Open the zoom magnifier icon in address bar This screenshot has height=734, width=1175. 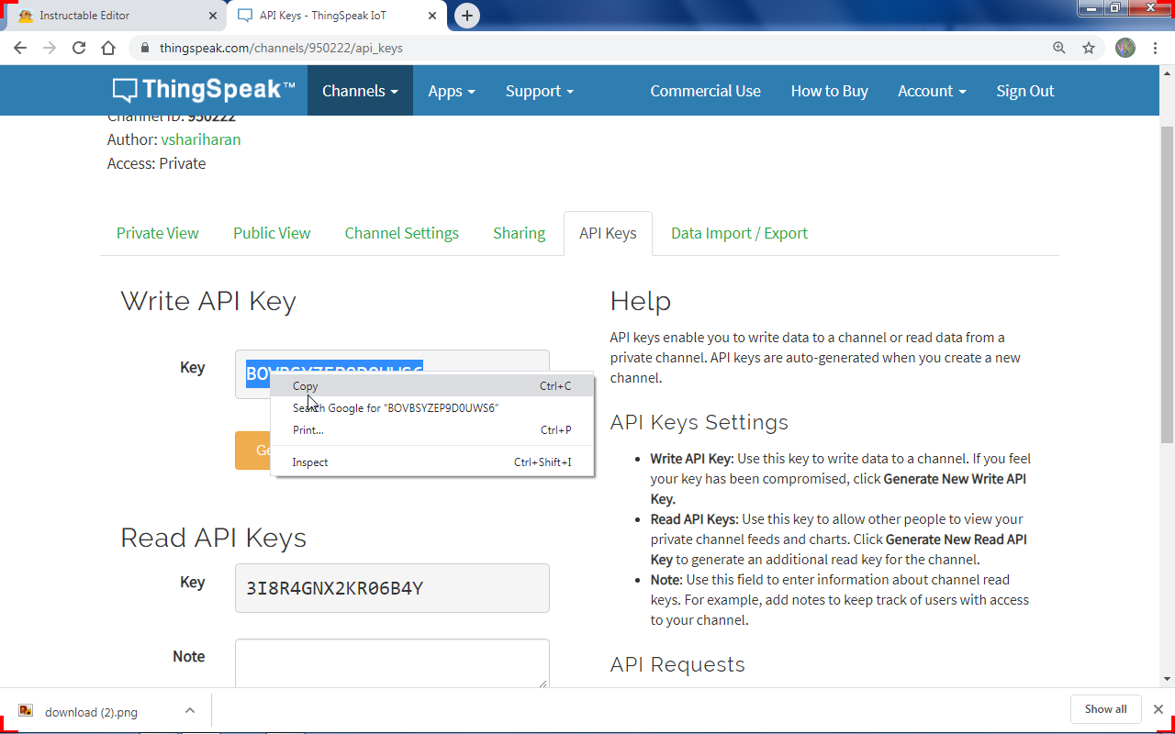[x=1059, y=48]
